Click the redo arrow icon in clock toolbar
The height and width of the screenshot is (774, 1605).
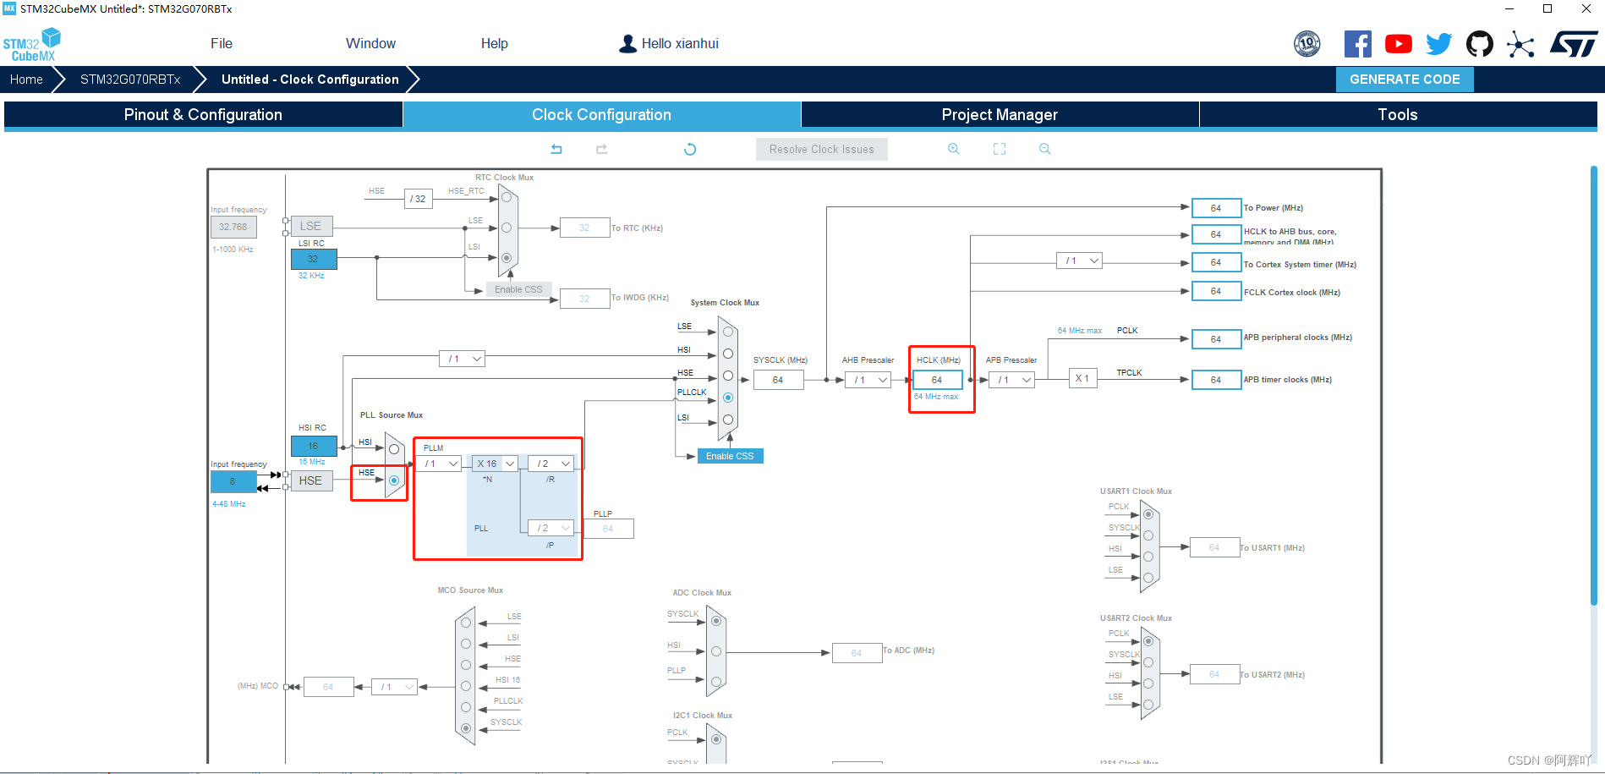[x=602, y=149]
